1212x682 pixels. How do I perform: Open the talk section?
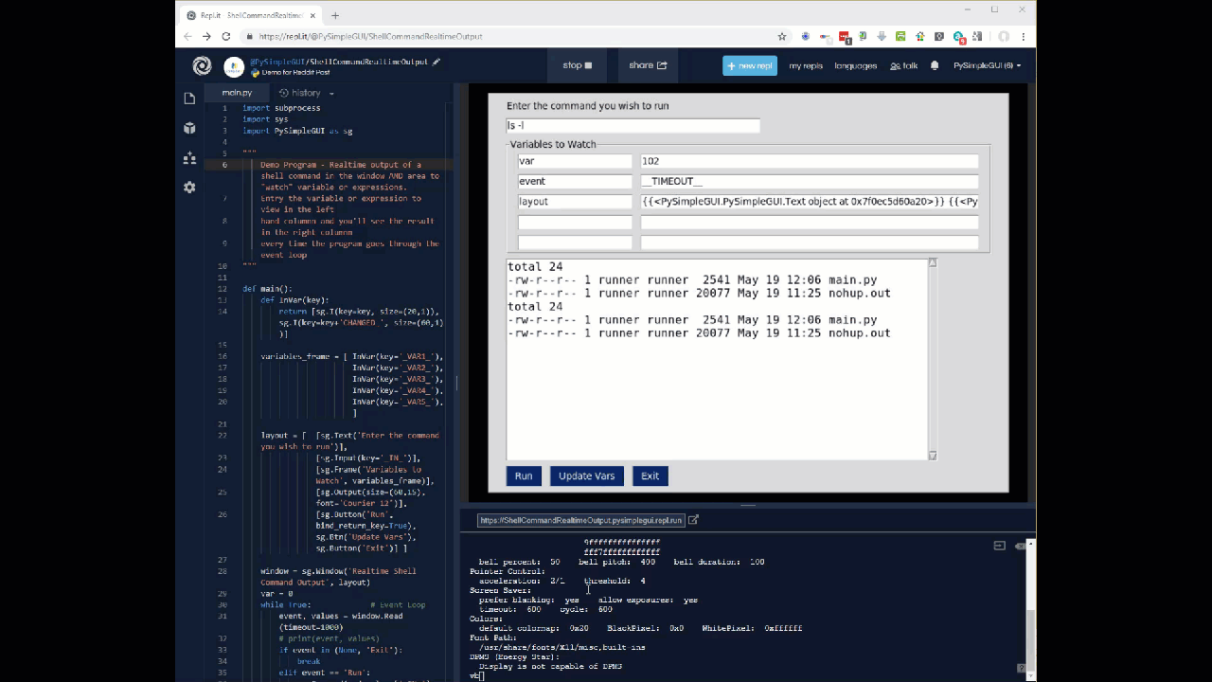tap(904, 65)
